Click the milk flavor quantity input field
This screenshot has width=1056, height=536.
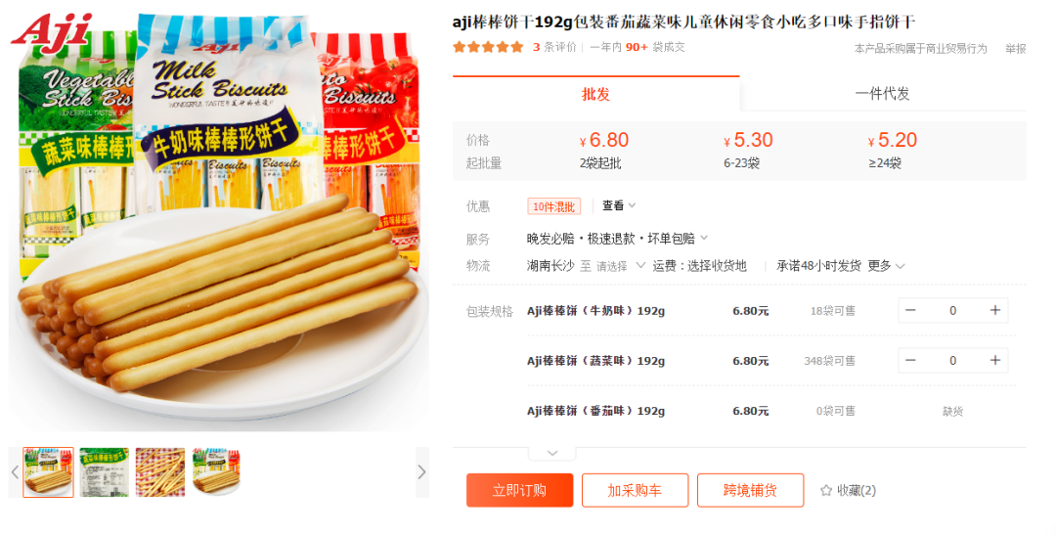click(953, 310)
